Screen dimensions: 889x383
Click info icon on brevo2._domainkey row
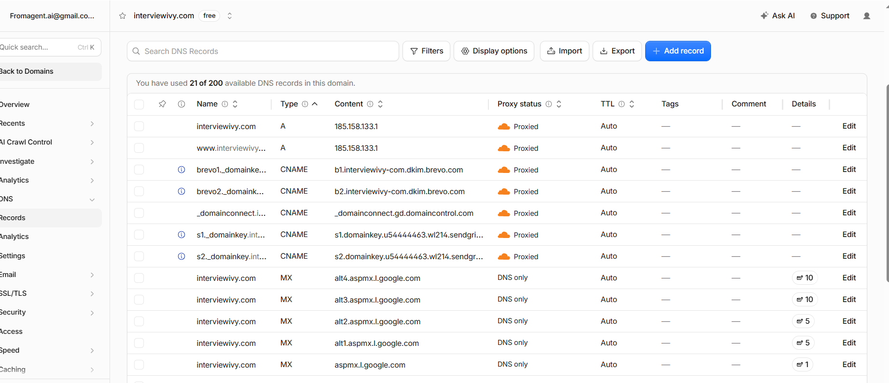(181, 191)
